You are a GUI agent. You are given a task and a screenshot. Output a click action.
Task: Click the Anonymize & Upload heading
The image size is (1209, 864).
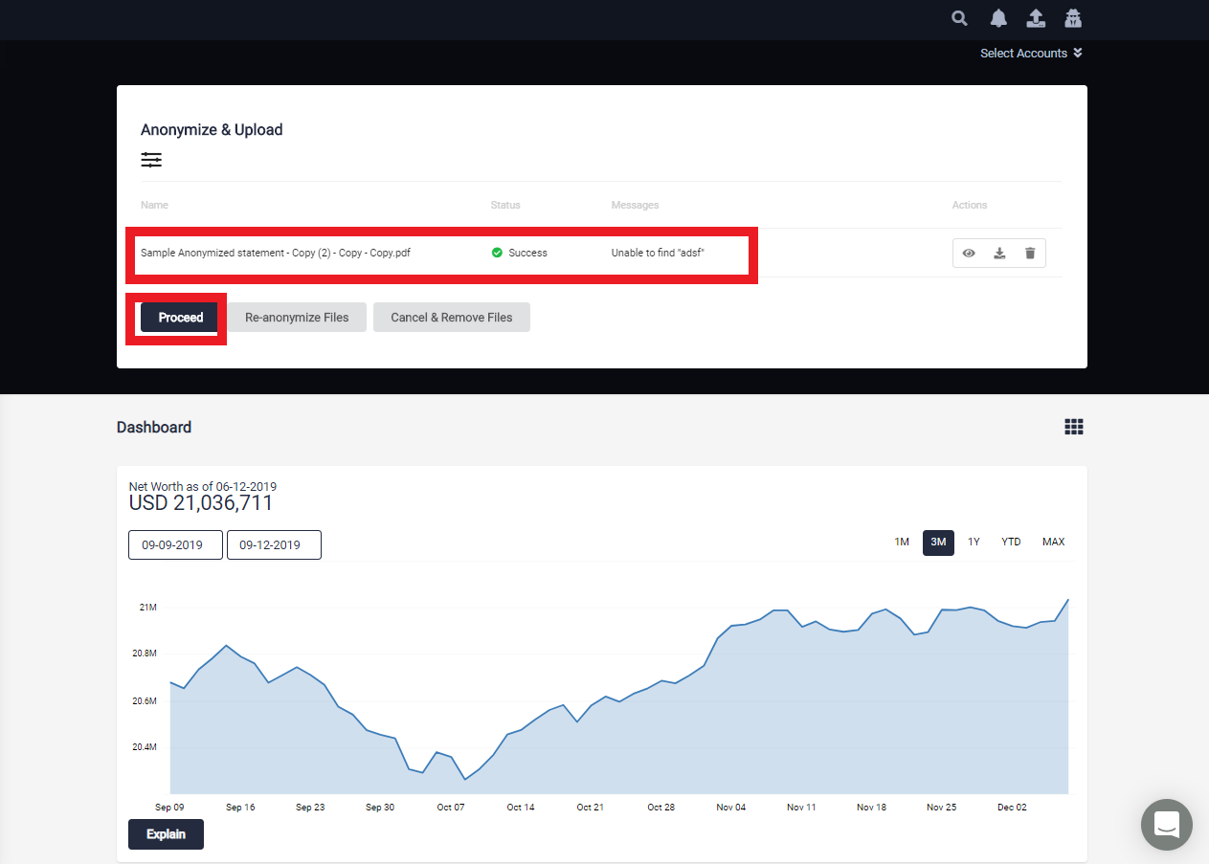pos(212,130)
